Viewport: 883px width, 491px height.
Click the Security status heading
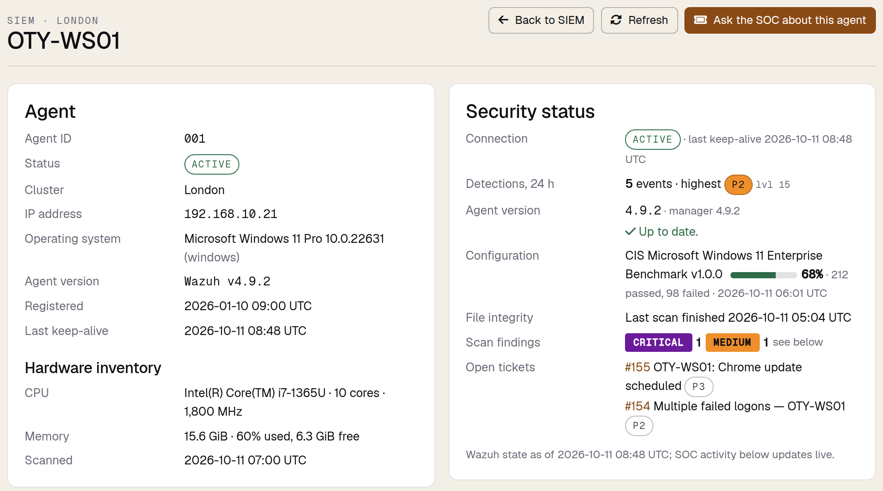click(x=530, y=112)
